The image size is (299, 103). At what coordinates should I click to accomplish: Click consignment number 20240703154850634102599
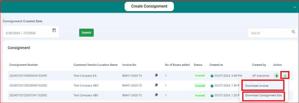coord(28,76)
